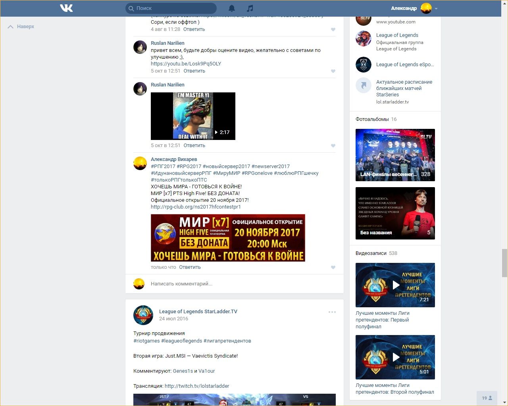Open Лучшие моменты Второй полуфинал title

[x=395, y=389]
